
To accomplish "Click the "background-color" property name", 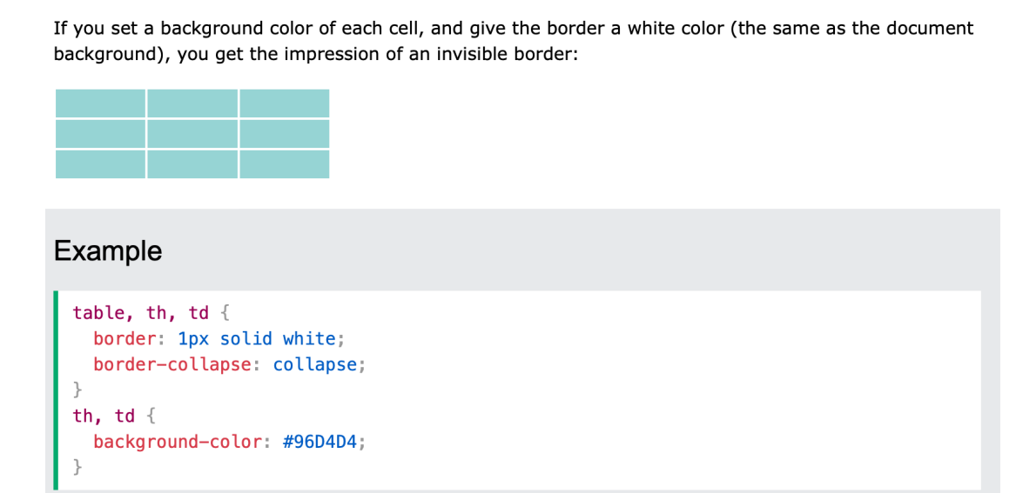I will [177, 442].
